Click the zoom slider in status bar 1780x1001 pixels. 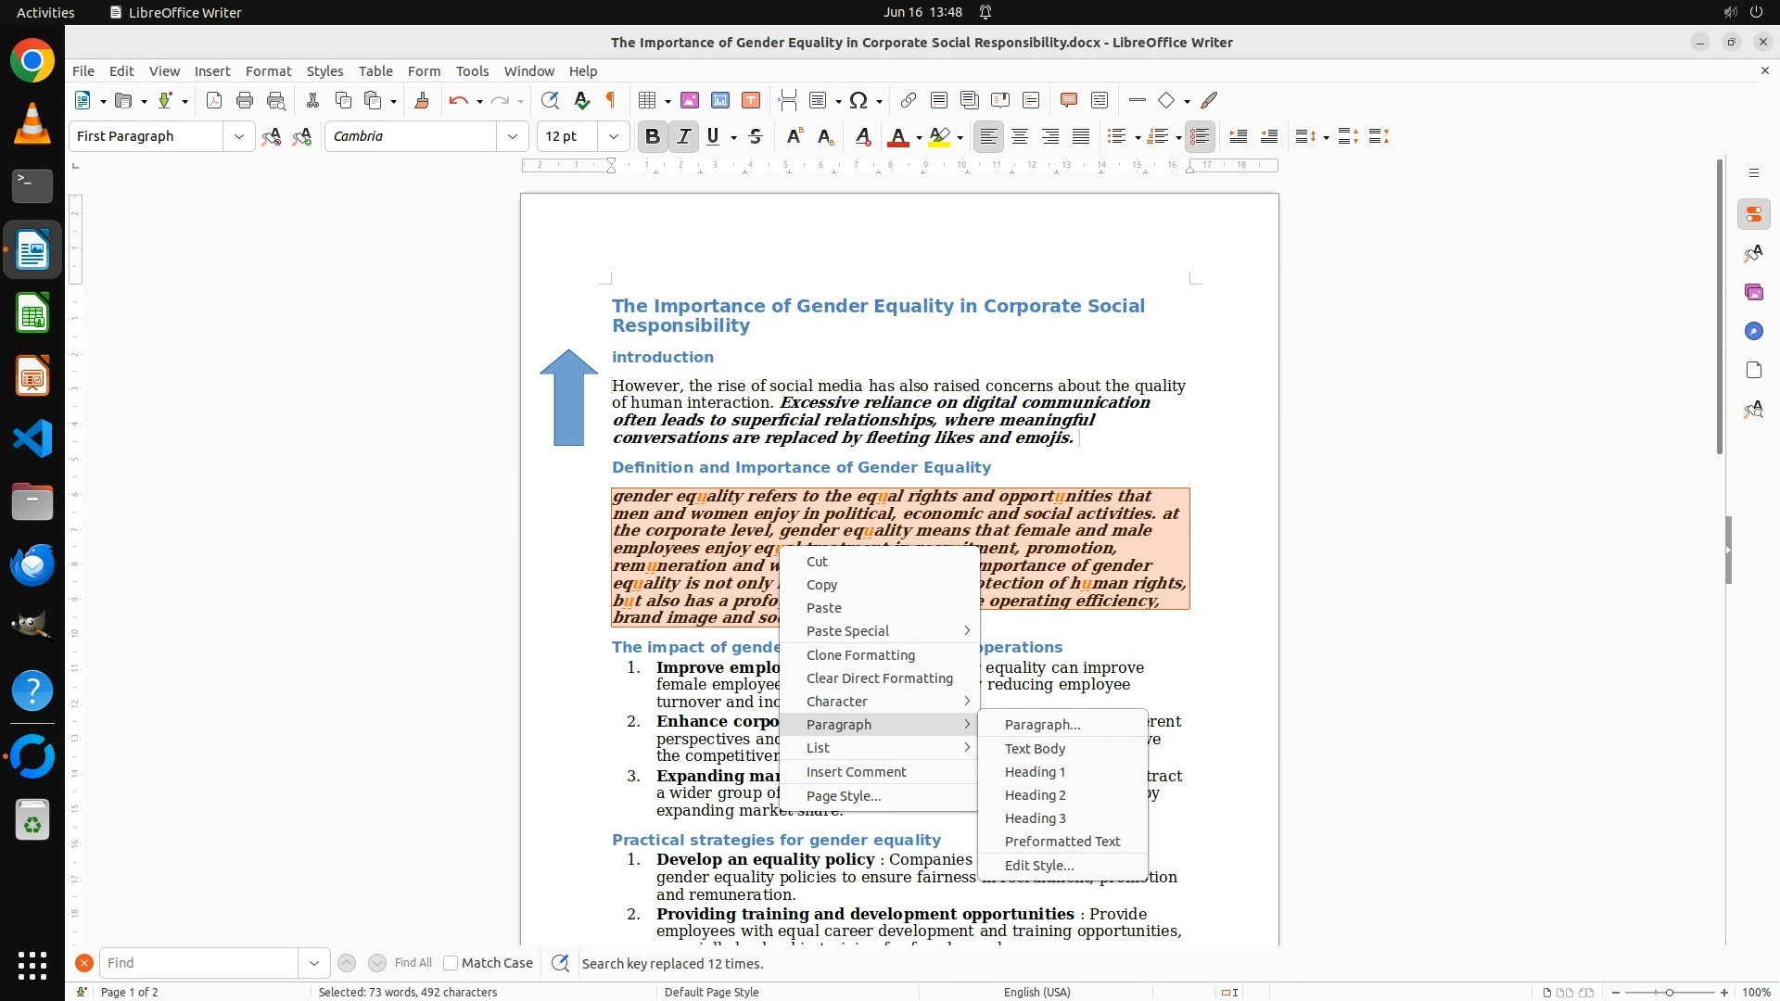point(1669,992)
